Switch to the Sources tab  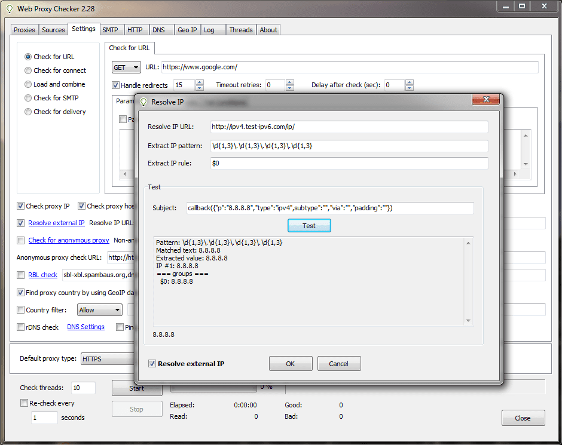pyautogui.click(x=53, y=30)
